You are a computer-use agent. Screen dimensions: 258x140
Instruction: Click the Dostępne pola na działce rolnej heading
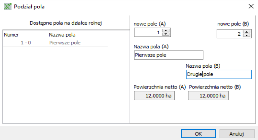[66, 23]
